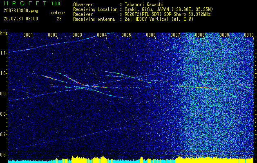Click the Ogaki, Gifu, JAPAN location text
This screenshot has height=163, width=257.
pyautogui.click(x=169, y=9)
